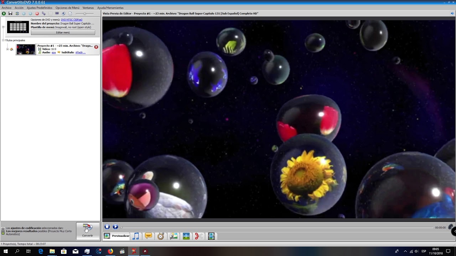Open the DVD NTSC (30Fps) link
This screenshot has width=456, height=256.
click(72, 20)
